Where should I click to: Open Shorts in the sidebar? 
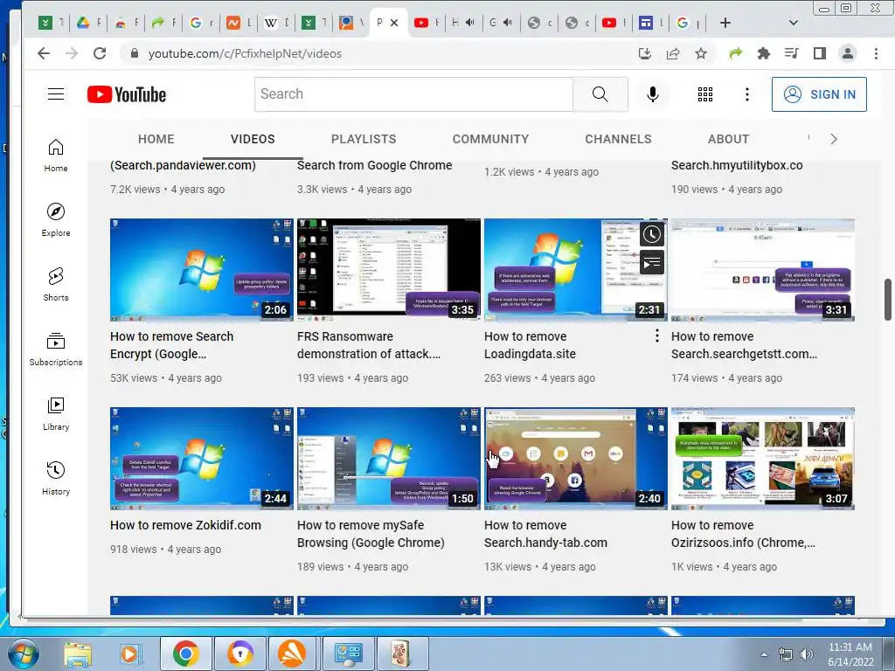pyautogui.click(x=55, y=284)
